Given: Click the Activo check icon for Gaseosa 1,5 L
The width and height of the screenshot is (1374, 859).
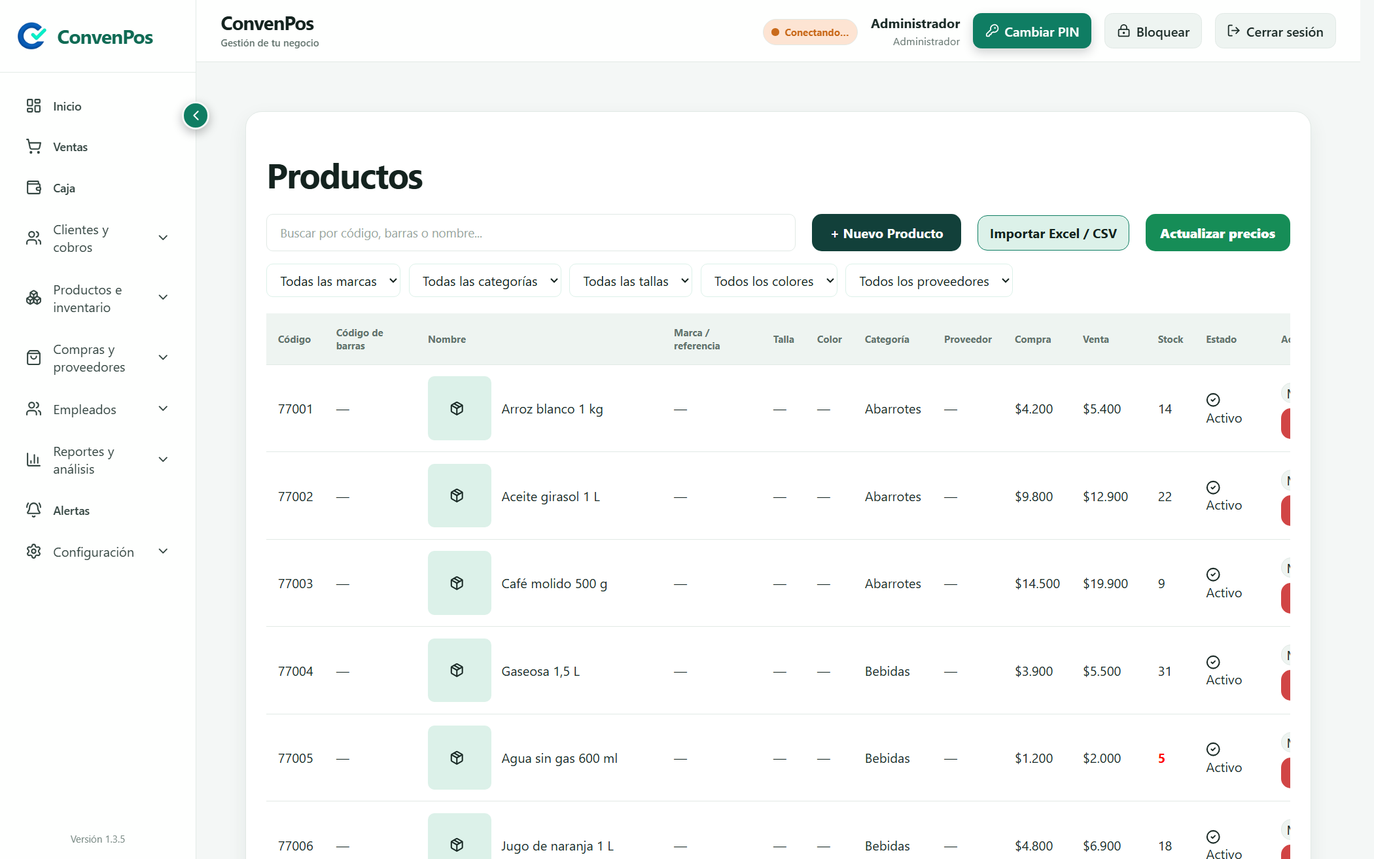Looking at the screenshot, I should coord(1213,662).
